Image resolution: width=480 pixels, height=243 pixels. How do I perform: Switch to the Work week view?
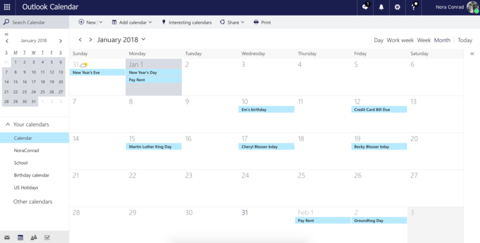click(x=400, y=40)
